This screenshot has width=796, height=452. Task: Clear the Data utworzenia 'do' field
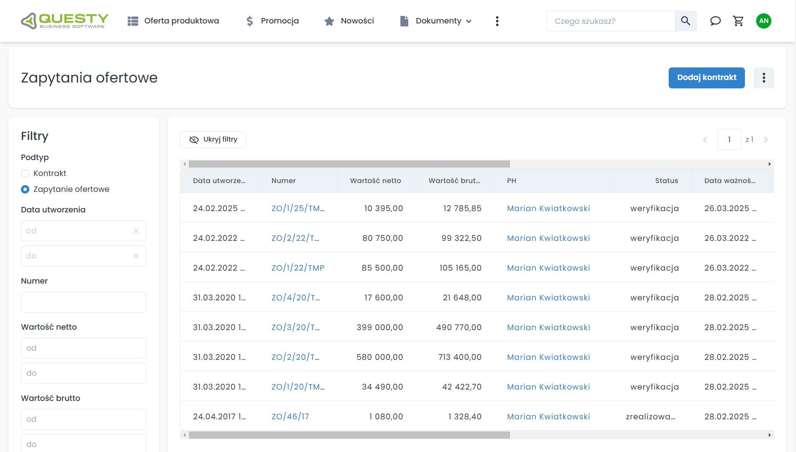pos(136,256)
